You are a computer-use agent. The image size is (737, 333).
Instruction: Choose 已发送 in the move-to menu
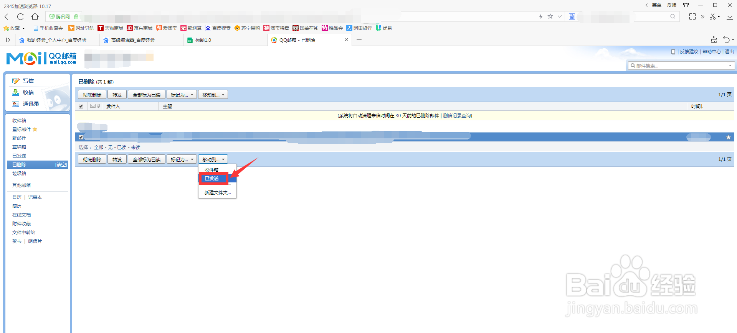[217, 178]
